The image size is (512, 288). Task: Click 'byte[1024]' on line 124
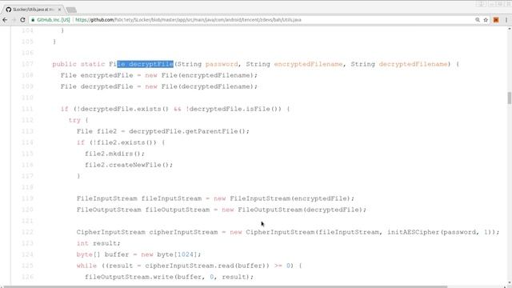tap(177, 254)
